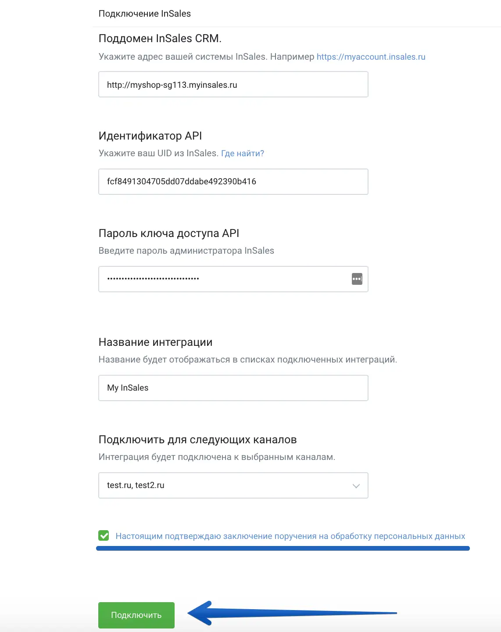Viewport: 501px width, 632px height.
Task: Click the "Где найти?" help link
Action: (243, 153)
